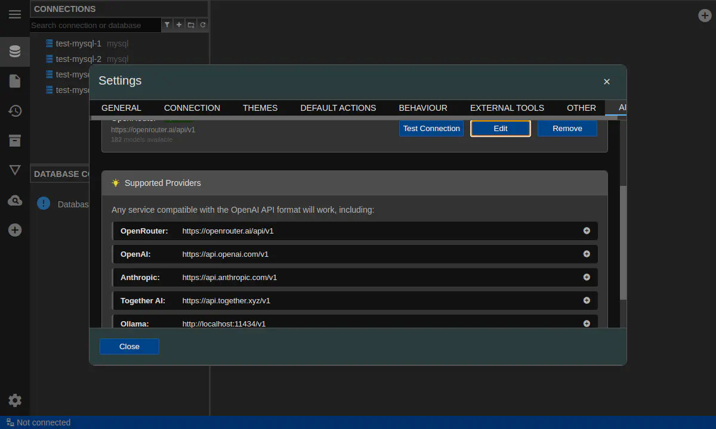
Task: Open the External Tools tab
Action: click(x=507, y=108)
